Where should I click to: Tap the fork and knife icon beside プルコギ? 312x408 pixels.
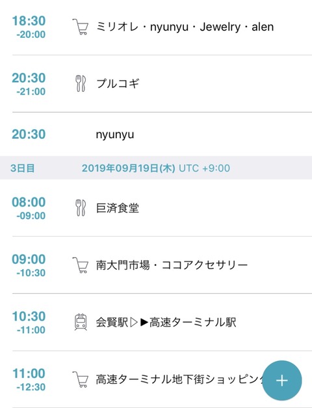click(x=81, y=83)
